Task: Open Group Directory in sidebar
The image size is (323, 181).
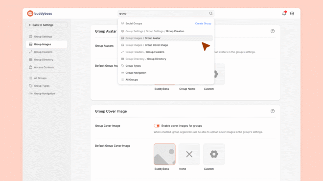Action: click(x=46, y=60)
